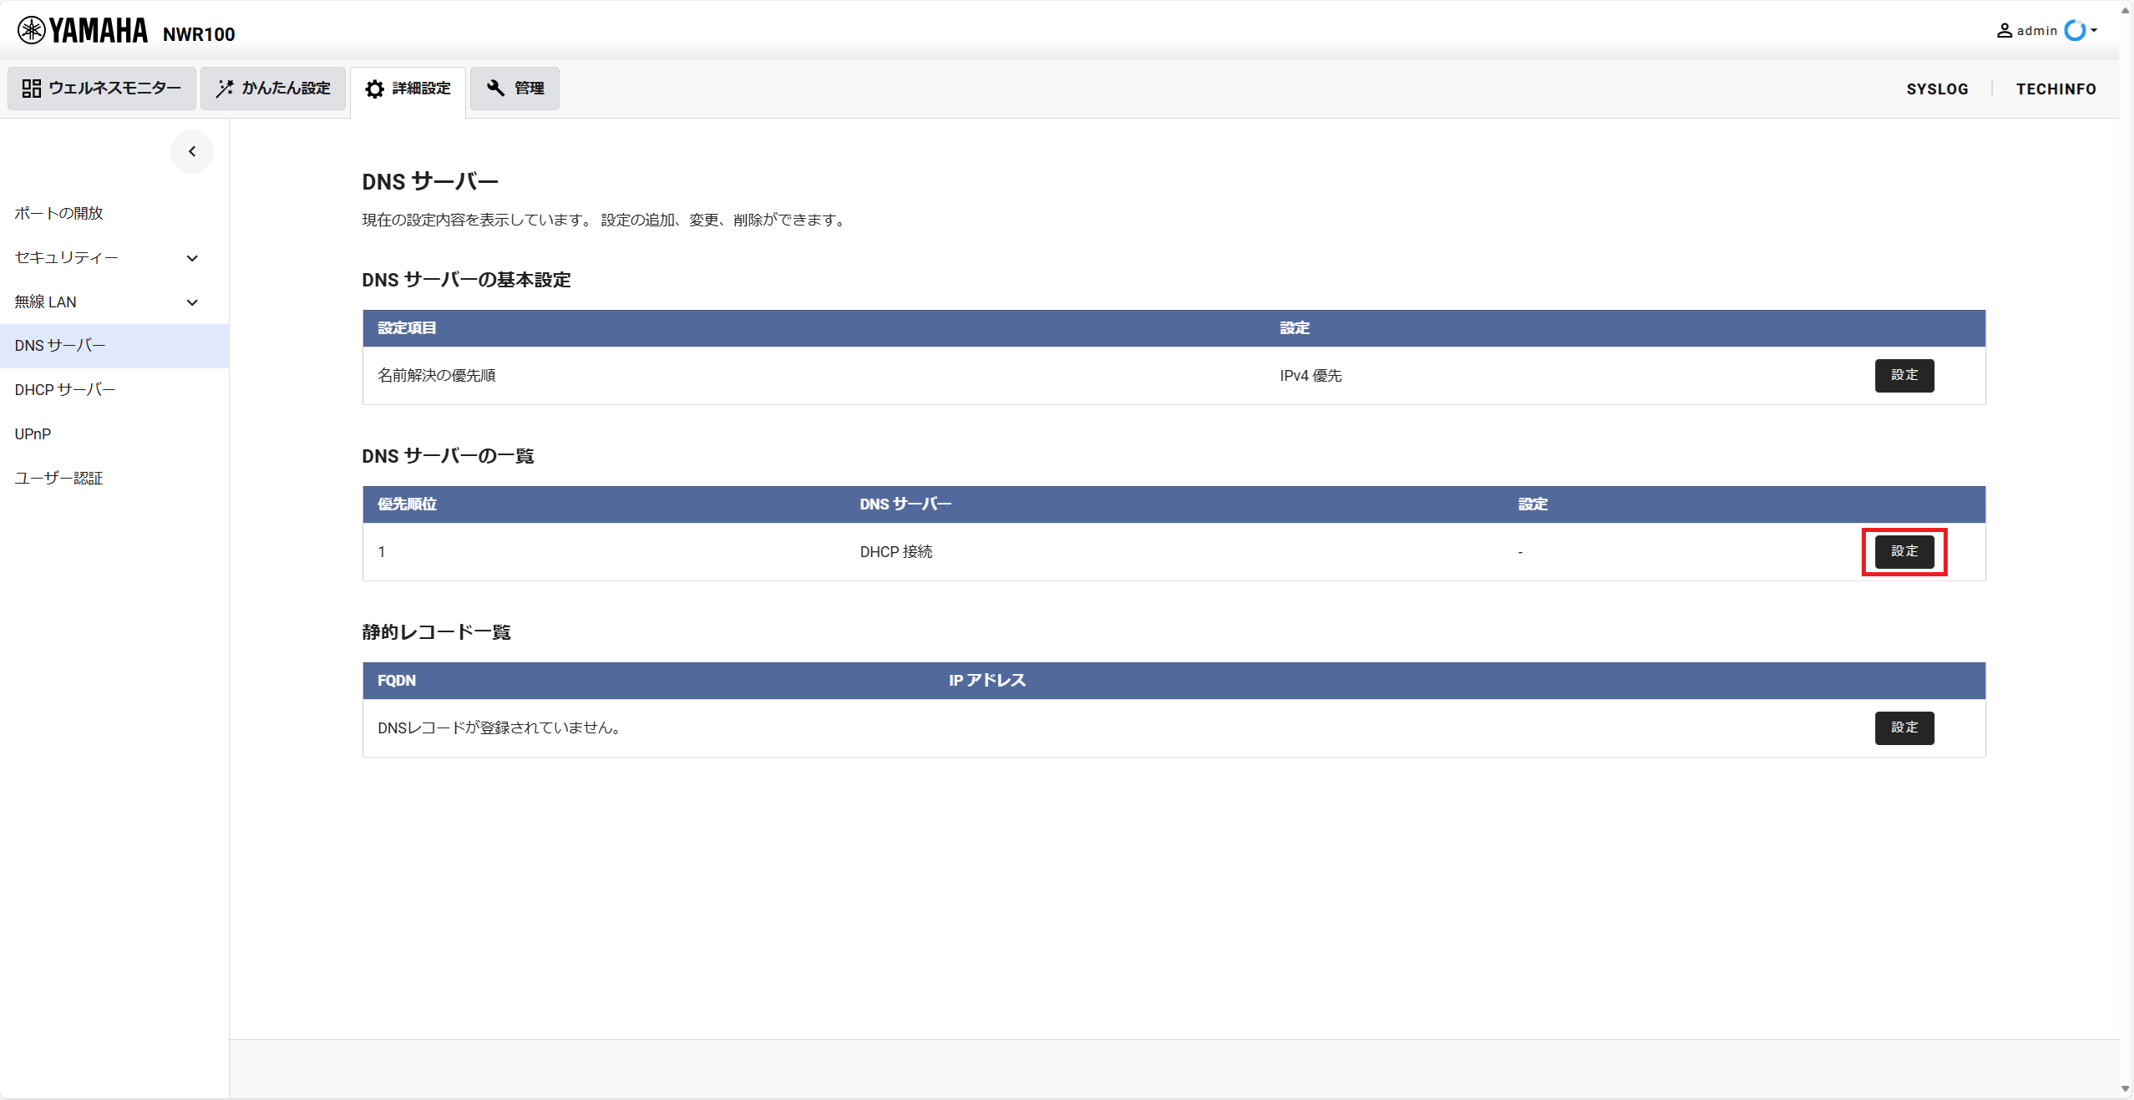Expand the セキュリティー menu chevron
The image size is (2134, 1100).
[192, 258]
